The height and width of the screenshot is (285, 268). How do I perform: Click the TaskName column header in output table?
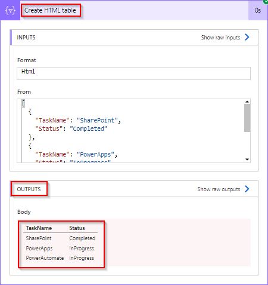click(39, 228)
